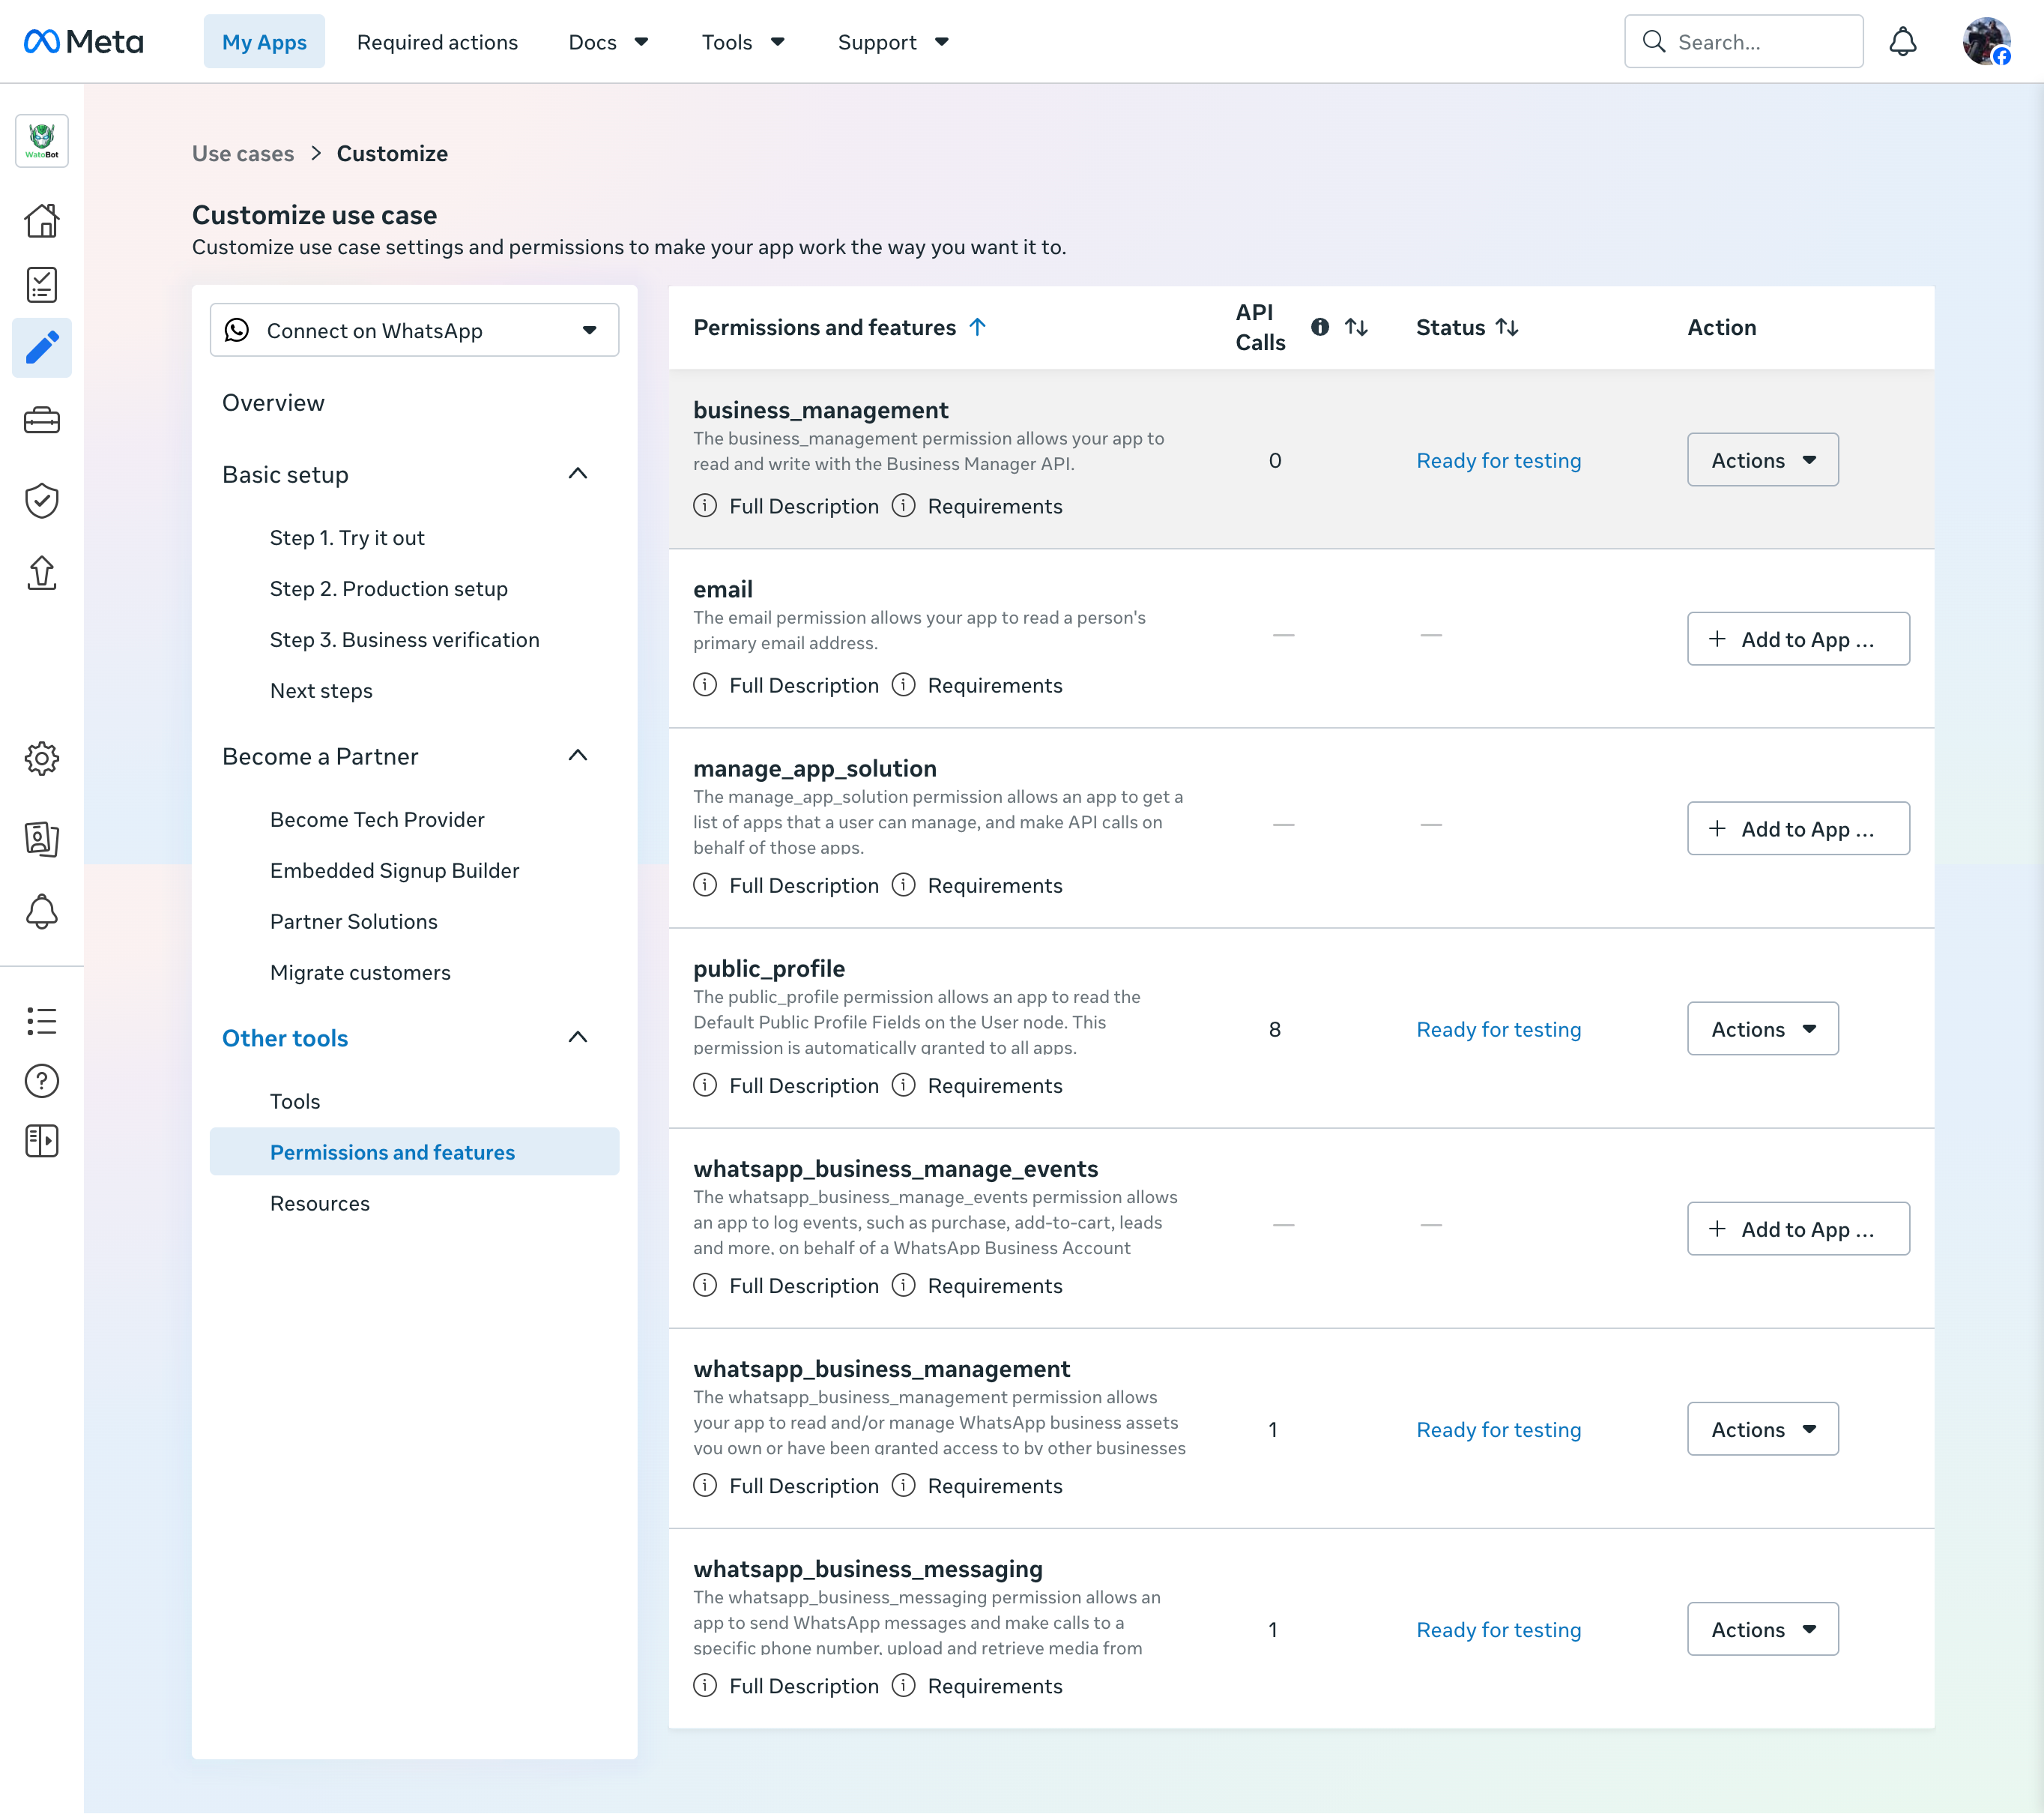This screenshot has width=2044, height=1814.
Task: Open the alerts bell icon in sidebar
Action: pyautogui.click(x=42, y=911)
